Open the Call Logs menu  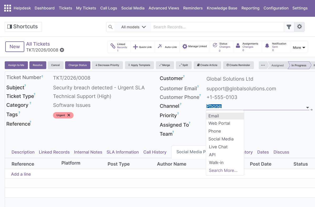click(109, 8)
